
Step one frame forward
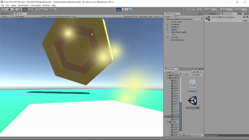130,10
